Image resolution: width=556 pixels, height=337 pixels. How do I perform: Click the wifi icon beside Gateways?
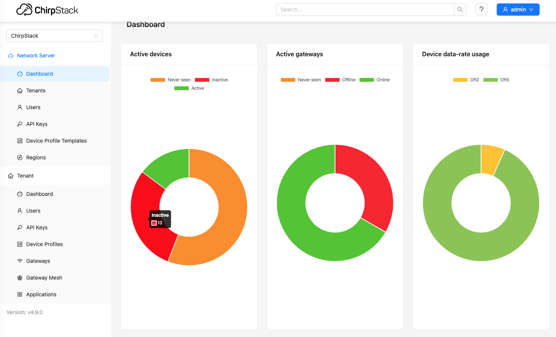pos(20,261)
